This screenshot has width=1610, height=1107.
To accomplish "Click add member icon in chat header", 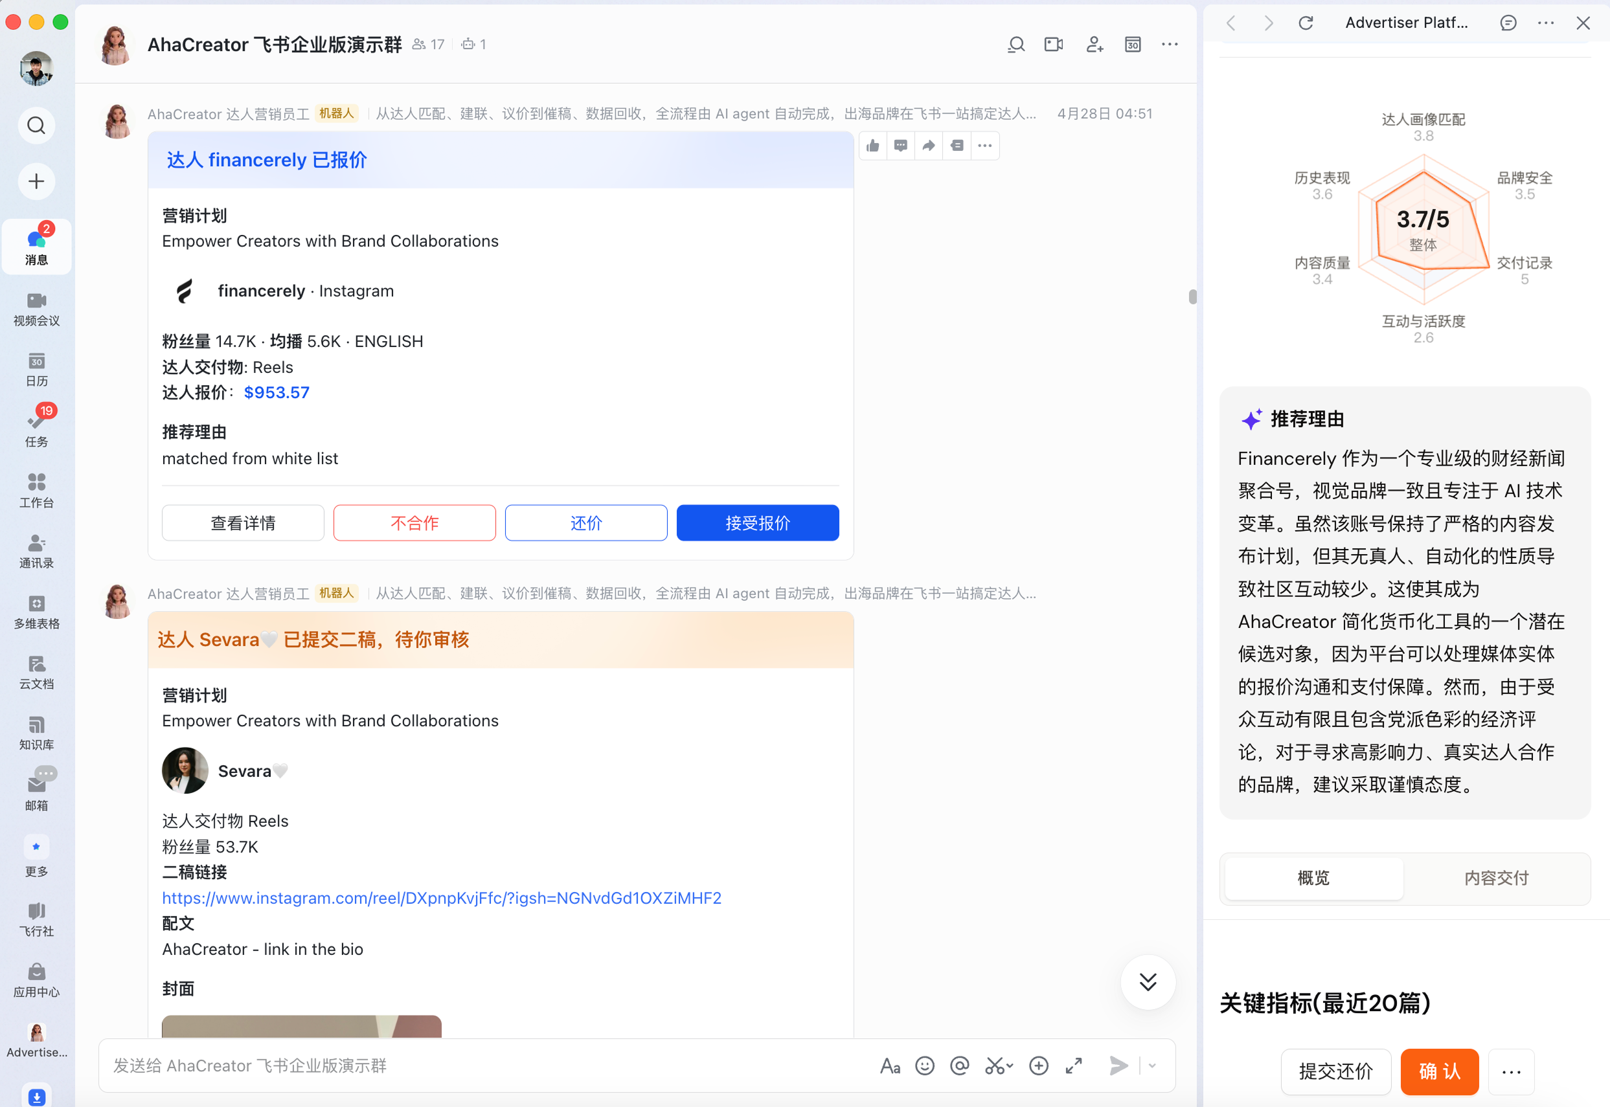I will [1094, 45].
